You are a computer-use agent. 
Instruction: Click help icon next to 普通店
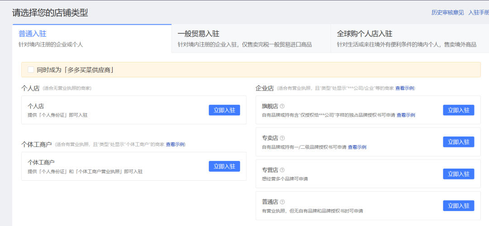coord(282,202)
